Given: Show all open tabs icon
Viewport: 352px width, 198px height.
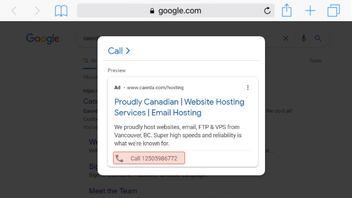Looking at the screenshot, I should click(333, 11).
